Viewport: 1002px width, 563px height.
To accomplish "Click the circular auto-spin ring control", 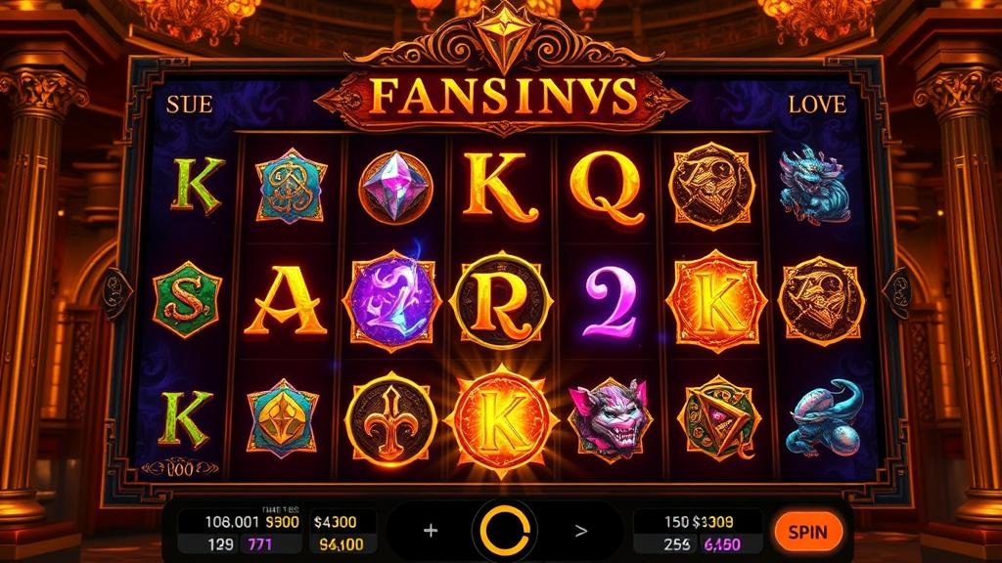I will (504, 531).
